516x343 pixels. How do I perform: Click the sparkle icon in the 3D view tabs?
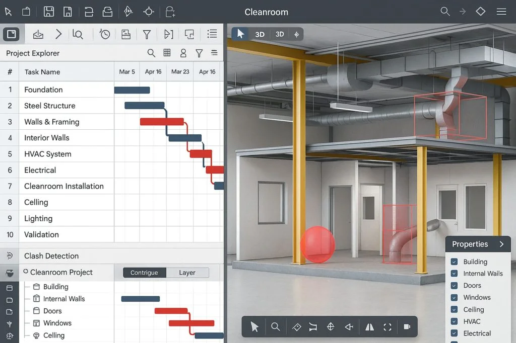(x=296, y=35)
